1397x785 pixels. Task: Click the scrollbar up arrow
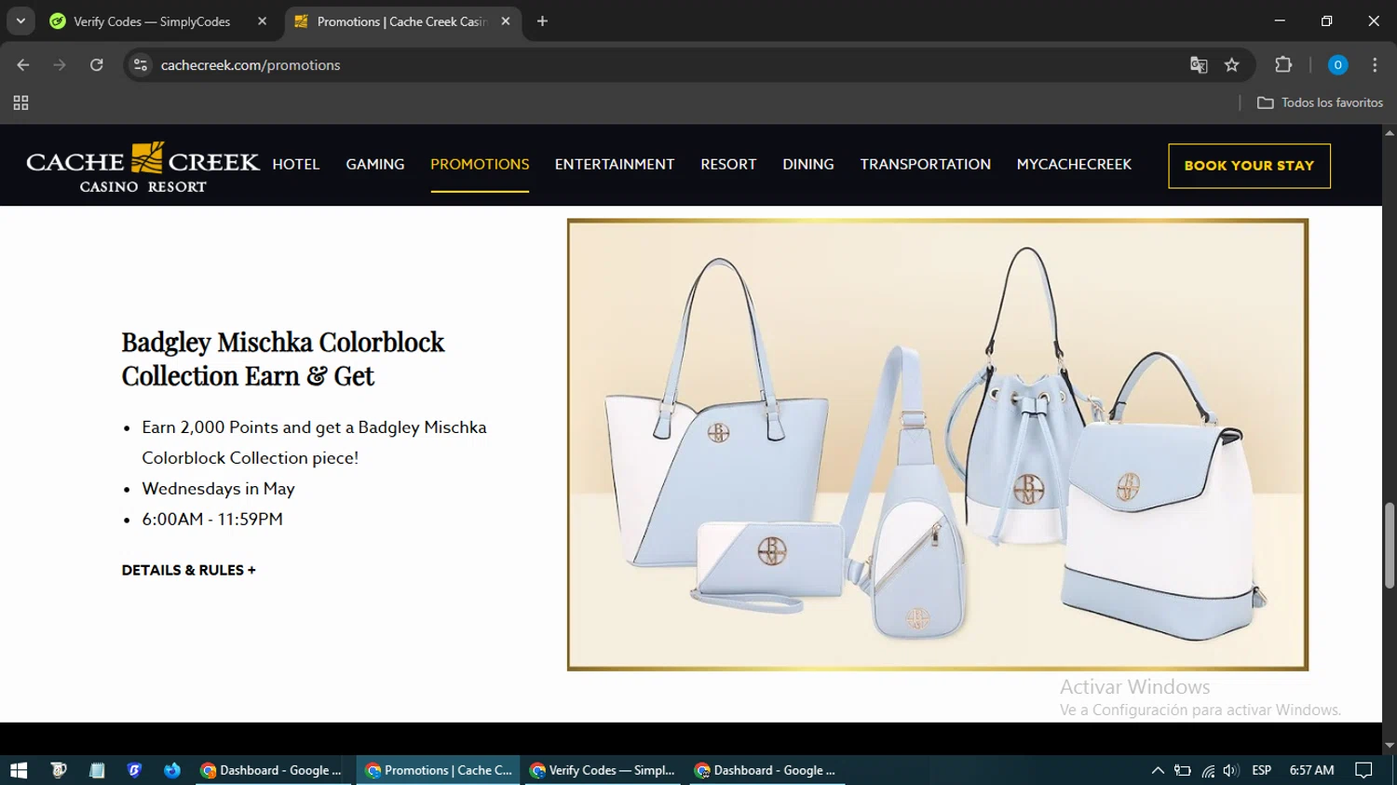[x=1389, y=133]
